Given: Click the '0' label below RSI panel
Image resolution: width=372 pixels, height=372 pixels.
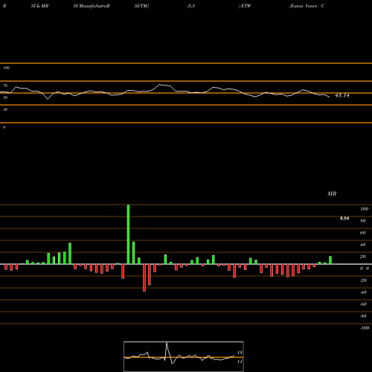Looking at the screenshot, I should click(x=4, y=127).
